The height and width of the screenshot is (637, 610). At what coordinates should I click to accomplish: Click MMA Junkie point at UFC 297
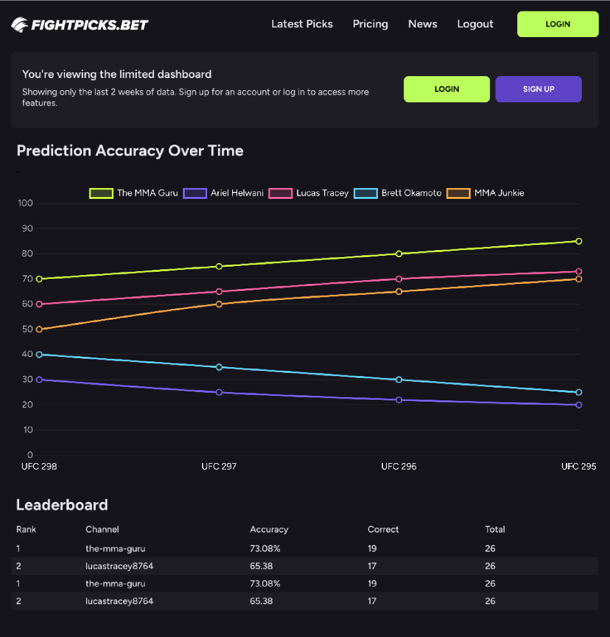(219, 304)
